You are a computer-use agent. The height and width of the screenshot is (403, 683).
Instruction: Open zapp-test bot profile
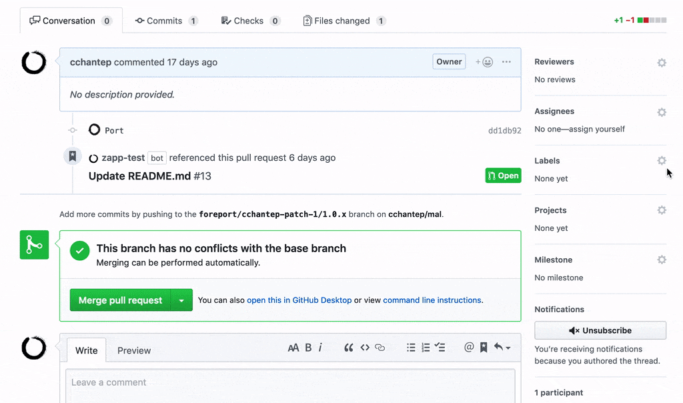tap(123, 157)
